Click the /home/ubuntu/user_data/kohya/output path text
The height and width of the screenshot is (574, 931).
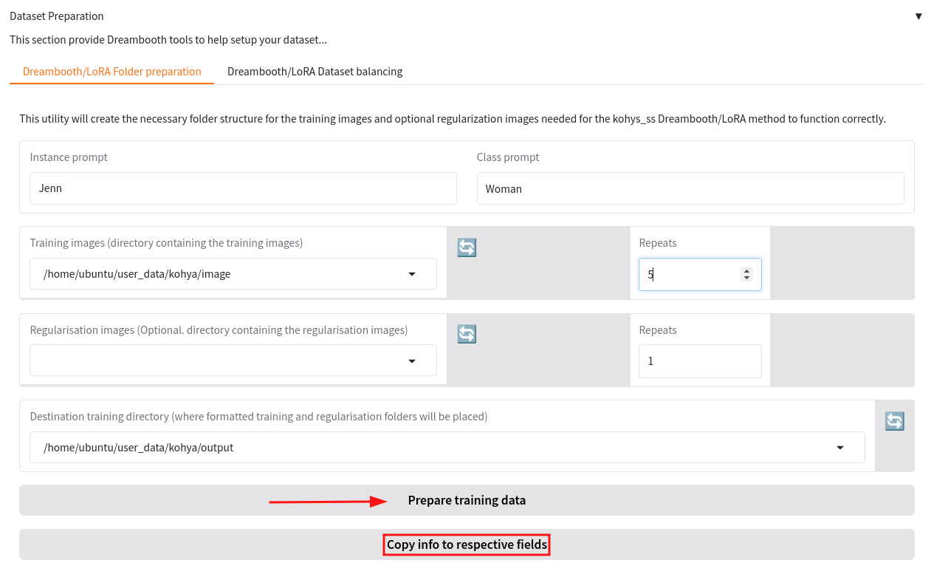click(139, 448)
